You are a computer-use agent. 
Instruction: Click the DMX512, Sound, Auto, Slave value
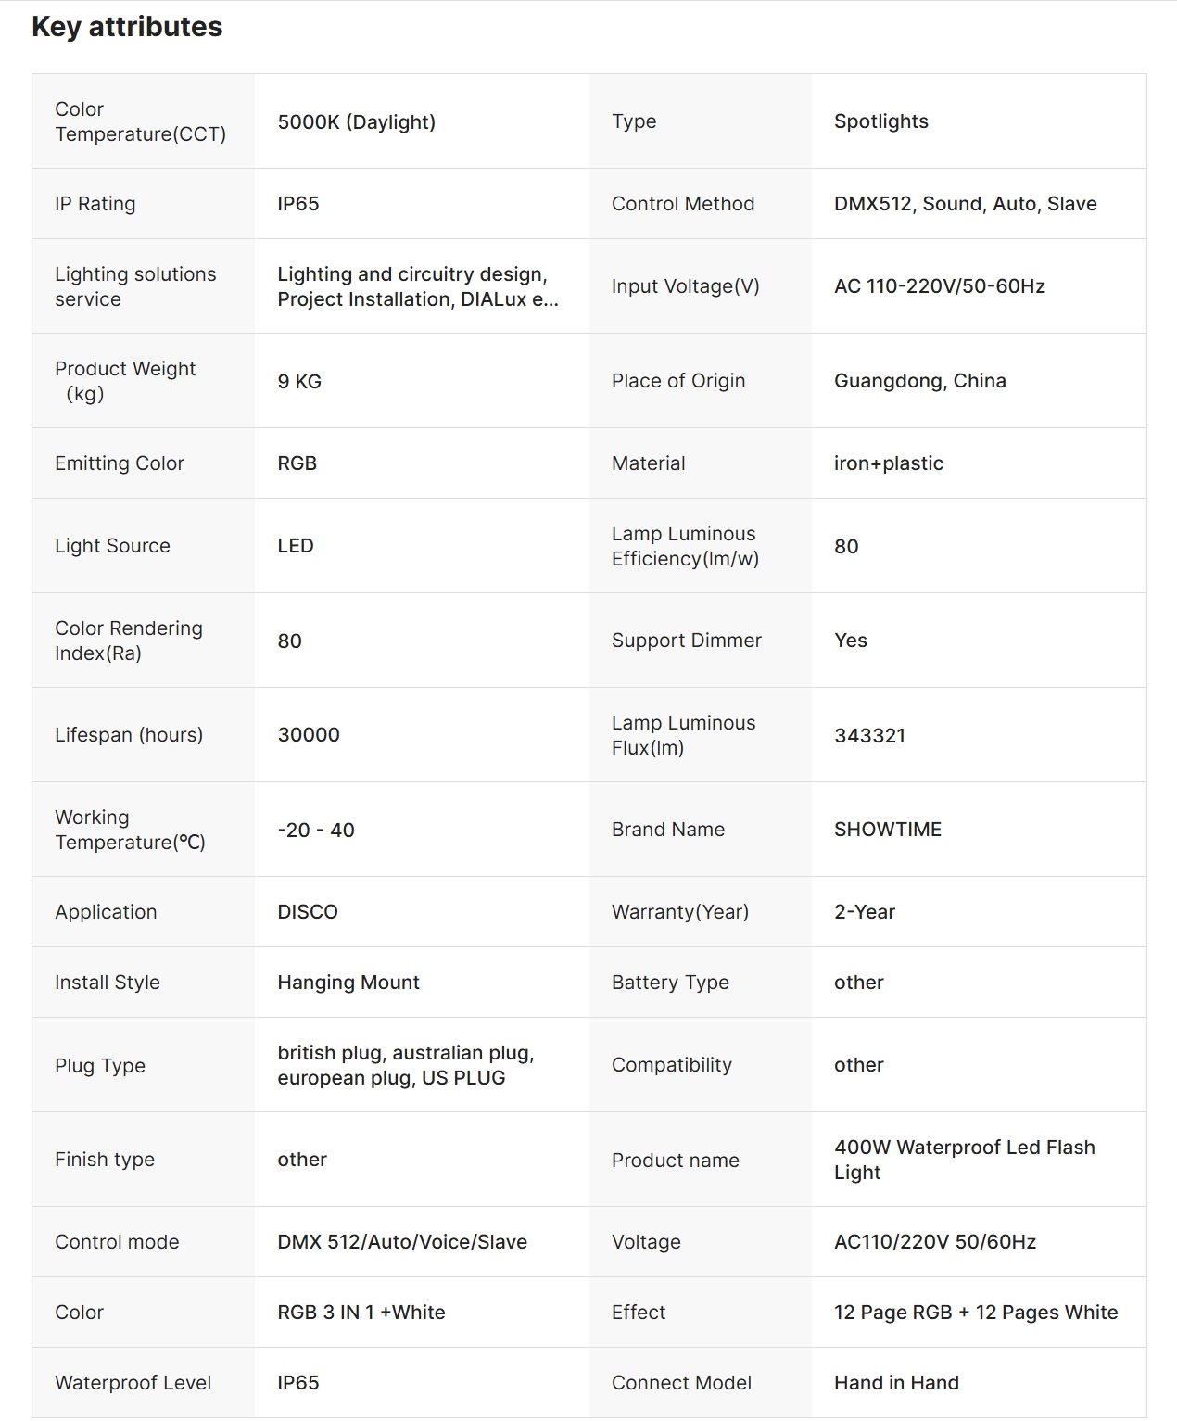965,204
